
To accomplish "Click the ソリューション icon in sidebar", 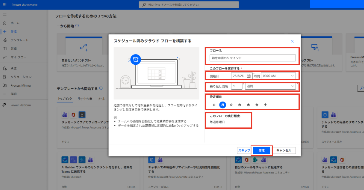I will click(x=5, y=77).
